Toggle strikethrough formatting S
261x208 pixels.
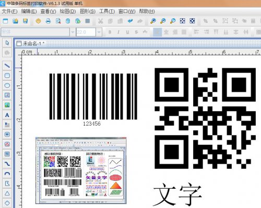click(x=136, y=32)
